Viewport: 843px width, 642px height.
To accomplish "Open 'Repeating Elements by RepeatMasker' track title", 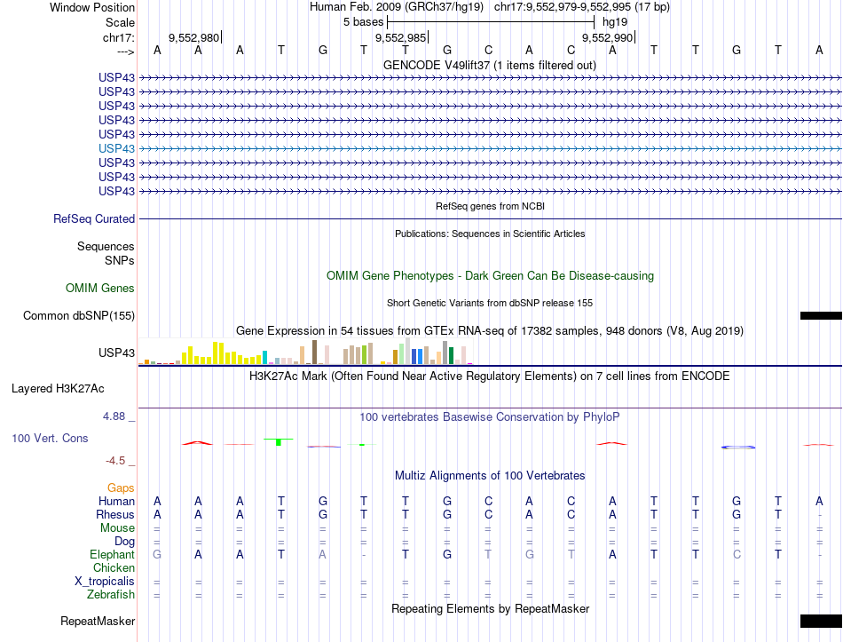I will (490, 608).
